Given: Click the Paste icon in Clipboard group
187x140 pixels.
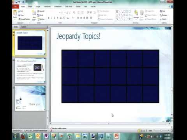Looking at the screenshot, I should pyautogui.click(x=15, y=14).
